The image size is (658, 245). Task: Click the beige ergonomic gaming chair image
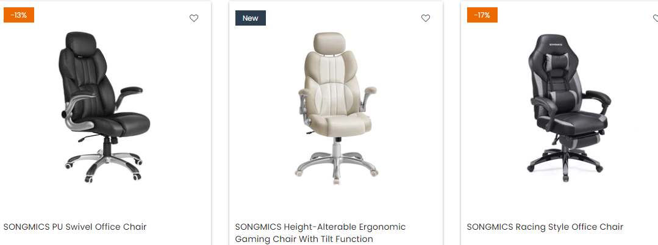336,108
